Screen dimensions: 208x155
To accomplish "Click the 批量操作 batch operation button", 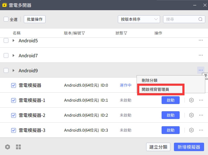I will (x=35, y=19).
